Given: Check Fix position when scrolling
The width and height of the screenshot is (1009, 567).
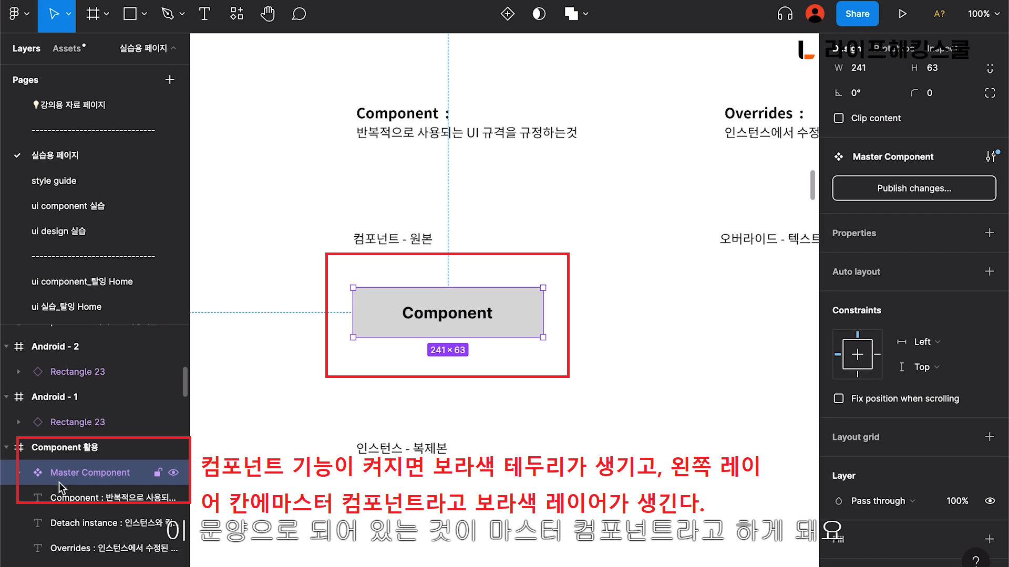Looking at the screenshot, I should click(839, 398).
